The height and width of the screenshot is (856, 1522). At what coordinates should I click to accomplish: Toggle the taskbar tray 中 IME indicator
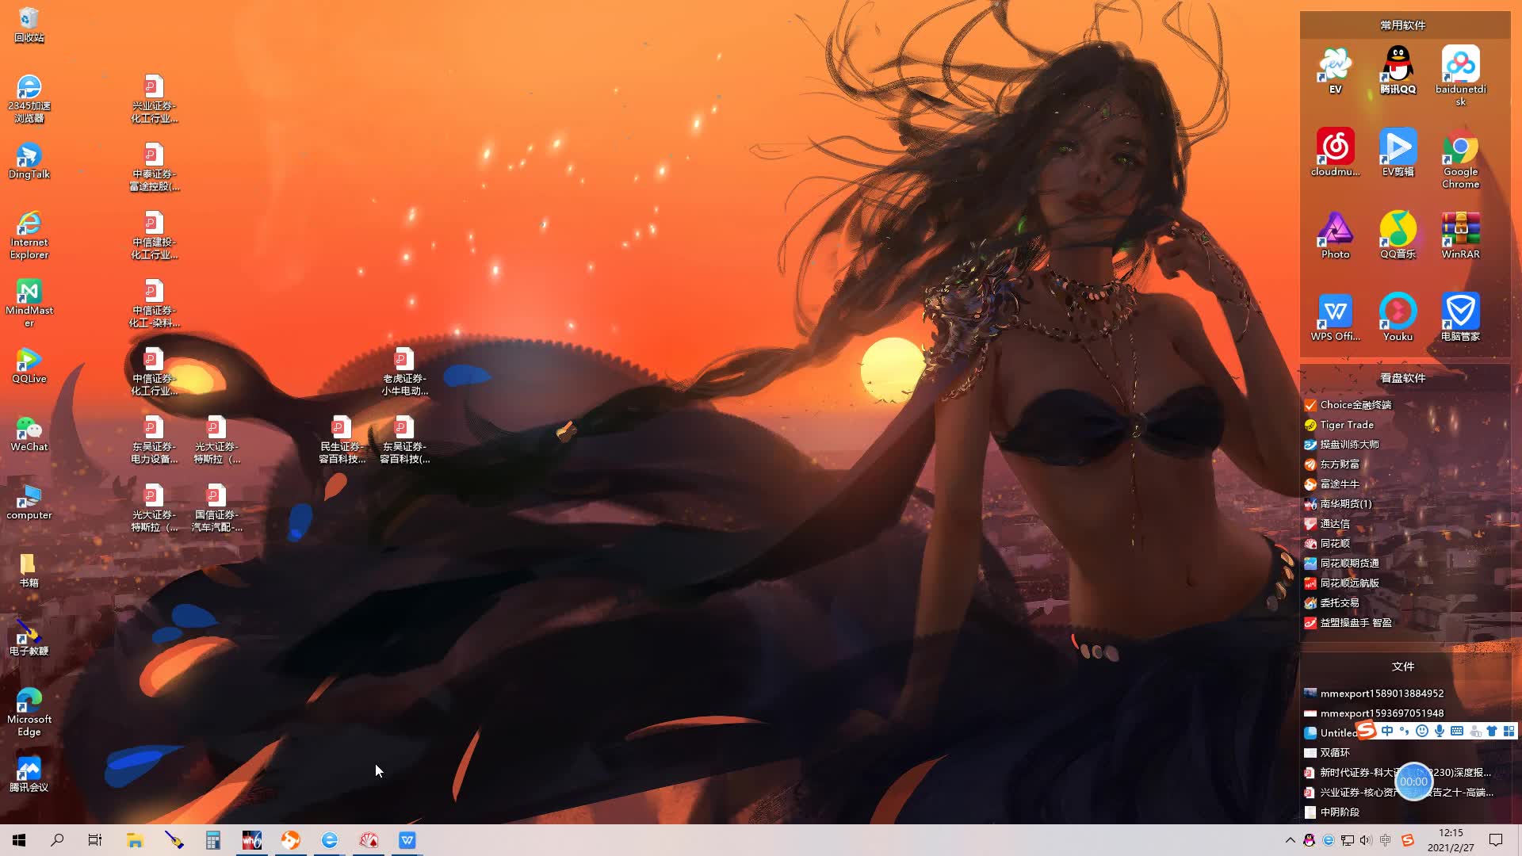[x=1385, y=840]
